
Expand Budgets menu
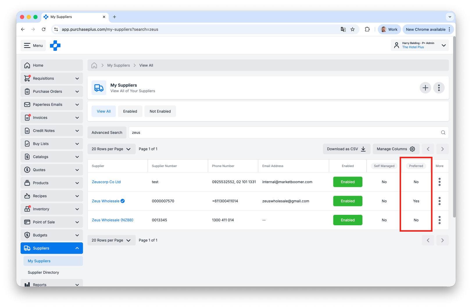[52, 235]
